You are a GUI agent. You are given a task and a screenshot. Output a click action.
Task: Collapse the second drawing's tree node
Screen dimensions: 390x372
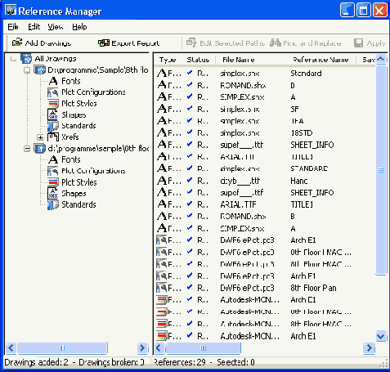click(27, 149)
